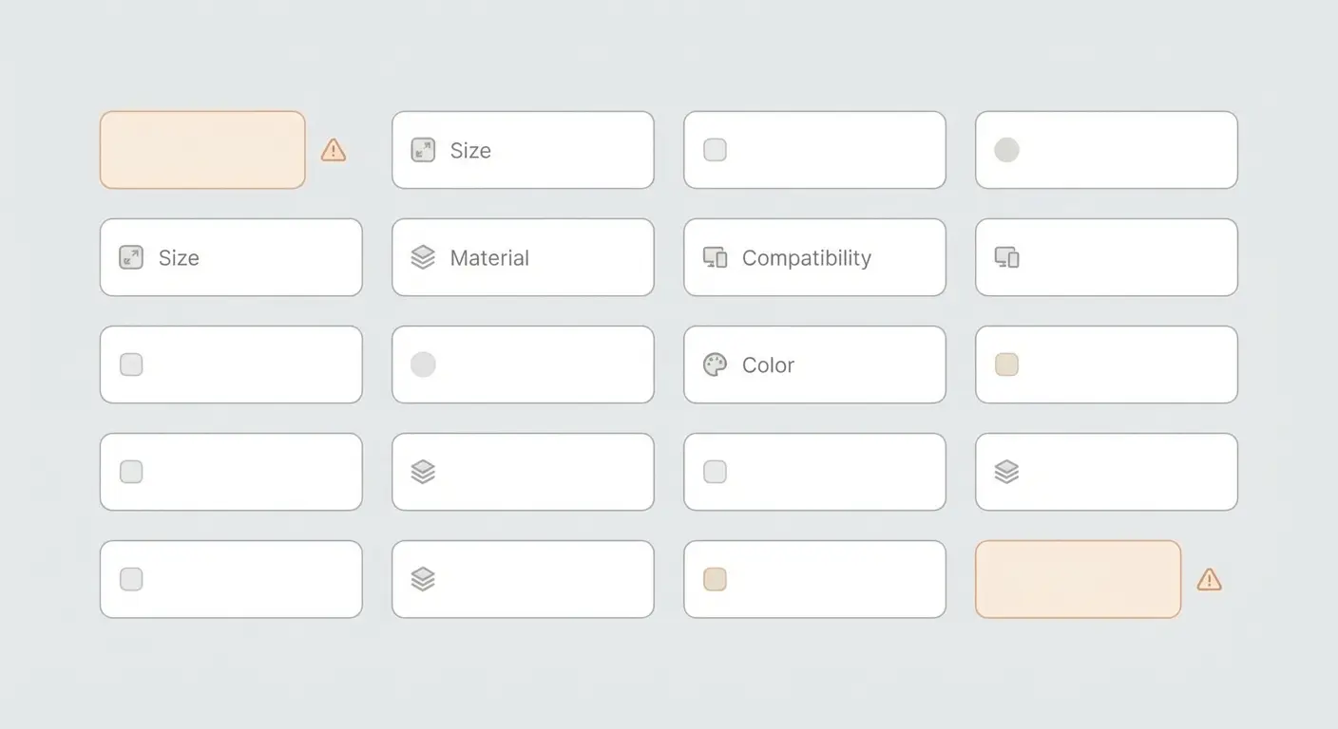Toggle the checkbox in the bottom-left chip
The height and width of the screenshot is (729, 1338).
coord(131,579)
